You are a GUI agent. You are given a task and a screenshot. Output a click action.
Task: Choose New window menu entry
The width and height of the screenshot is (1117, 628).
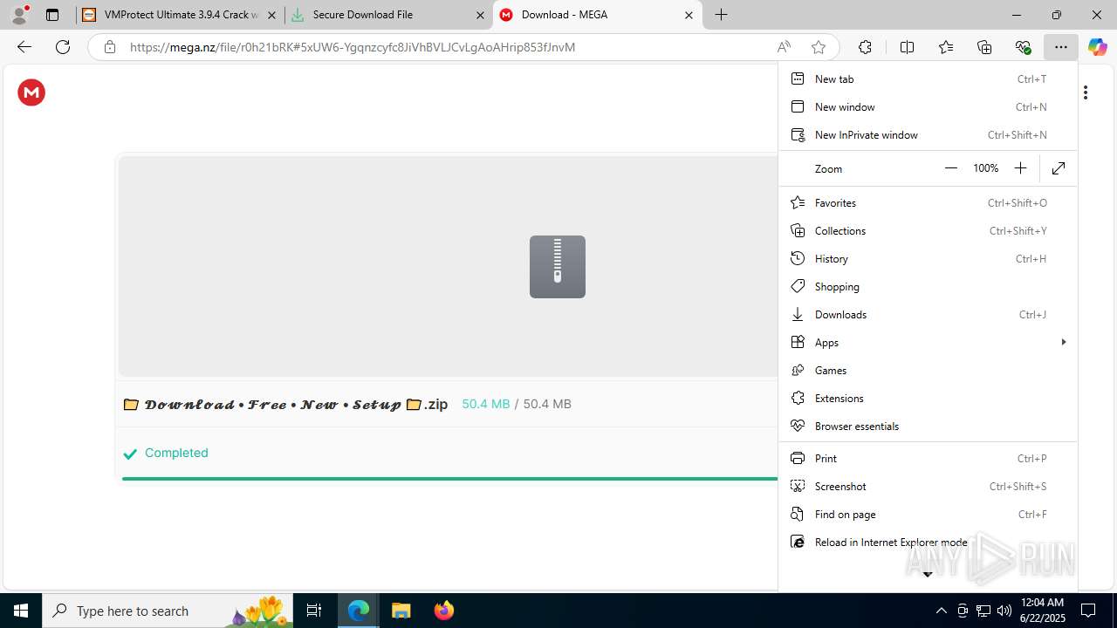tap(928, 106)
